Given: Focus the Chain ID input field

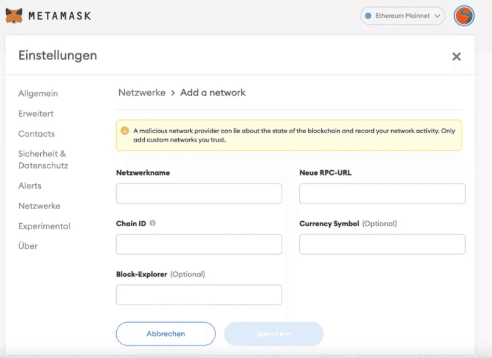Looking at the screenshot, I should (x=199, y=244).
